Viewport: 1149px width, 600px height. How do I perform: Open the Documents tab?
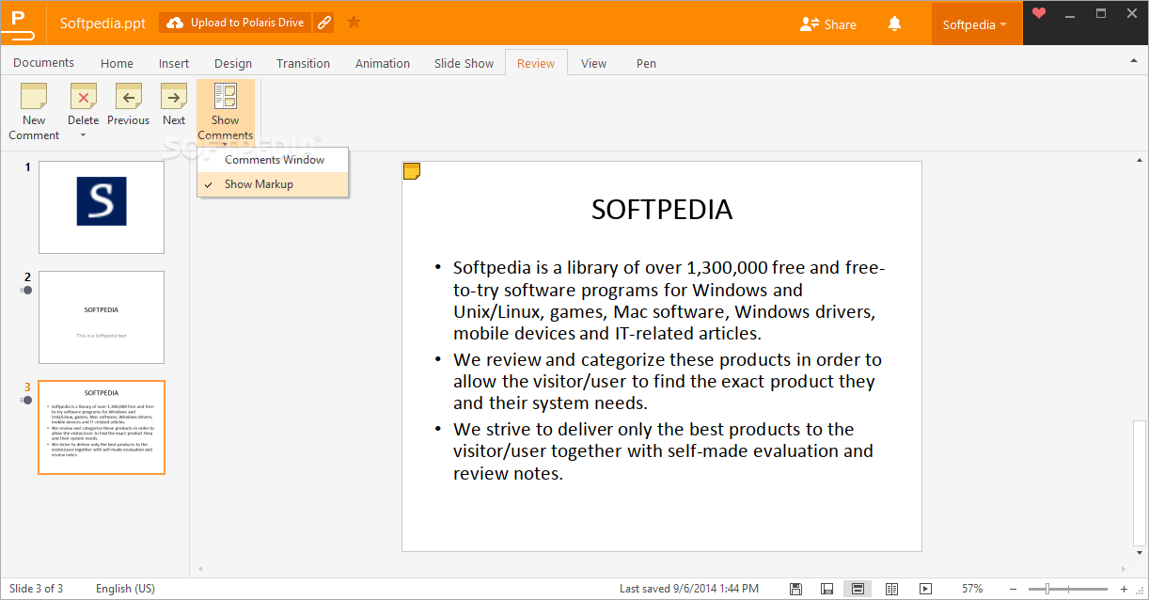click(x=43, y=63)
